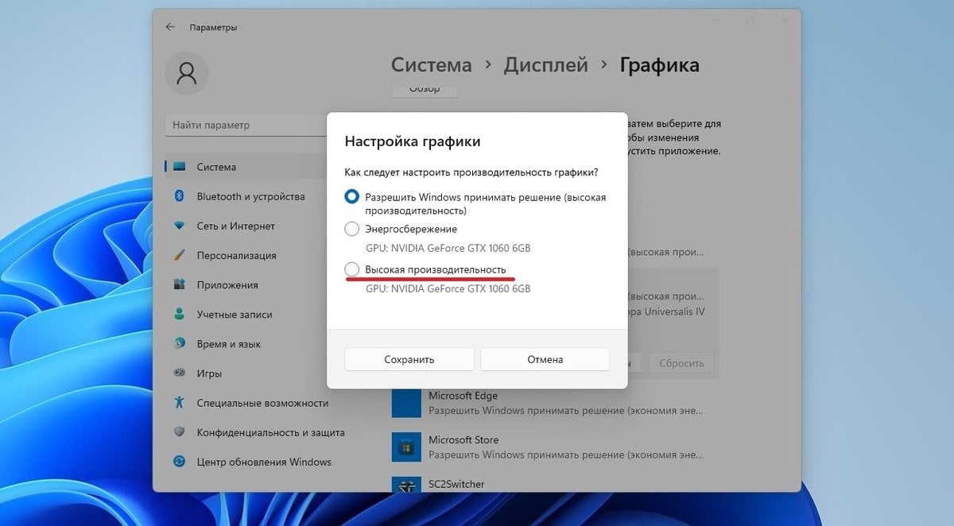Click Дисплей in the breadcrumb
Image resolution: width=954 pixels, height=526 pixels.
[545, 65]
